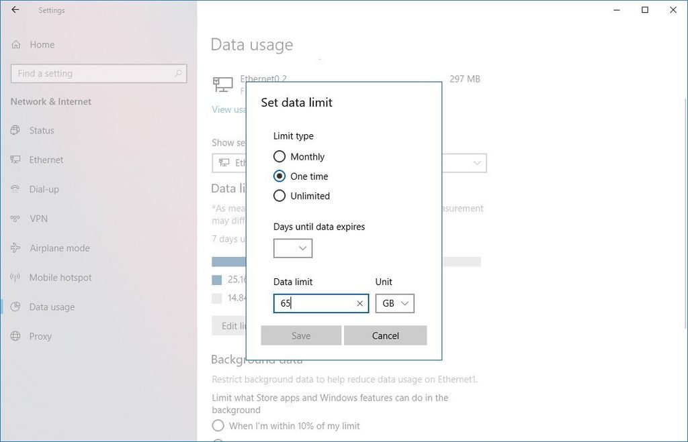Select the One time limit radio button

pos(279,176)
